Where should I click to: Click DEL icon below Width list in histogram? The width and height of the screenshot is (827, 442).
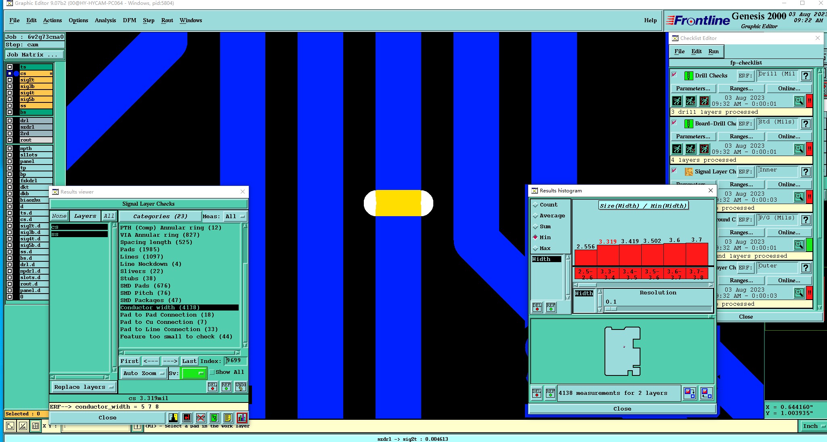(537, 307)
